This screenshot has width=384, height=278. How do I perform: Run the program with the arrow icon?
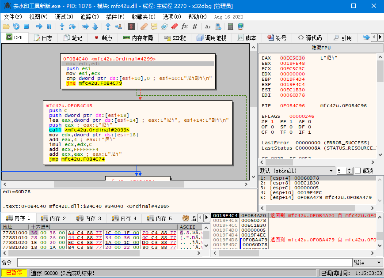point(39,26)
